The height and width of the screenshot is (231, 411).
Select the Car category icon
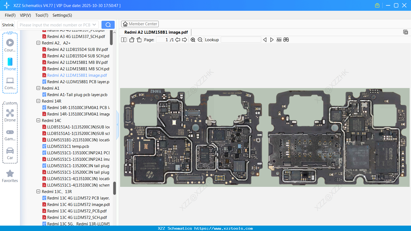pos(10,153)
